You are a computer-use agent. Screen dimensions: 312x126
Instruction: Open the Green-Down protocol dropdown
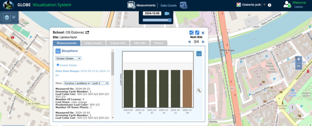coord(68,58)
